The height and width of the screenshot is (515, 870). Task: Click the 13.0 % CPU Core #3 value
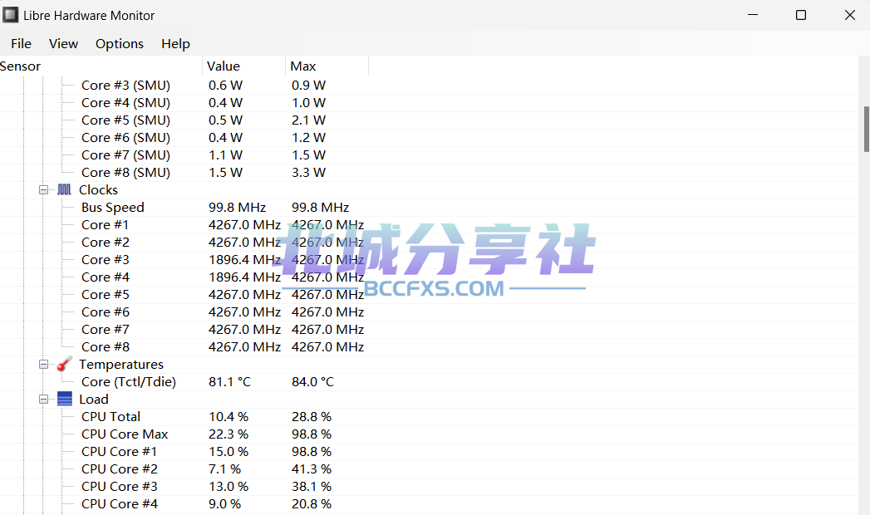(x=229, y=487)
